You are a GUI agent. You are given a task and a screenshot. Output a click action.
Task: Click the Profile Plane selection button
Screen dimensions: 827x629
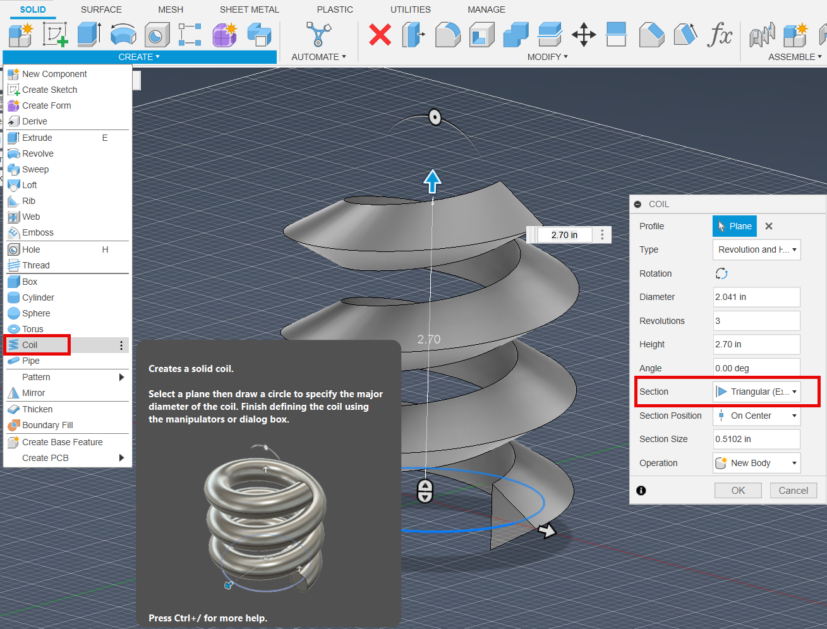coord(735,226)
